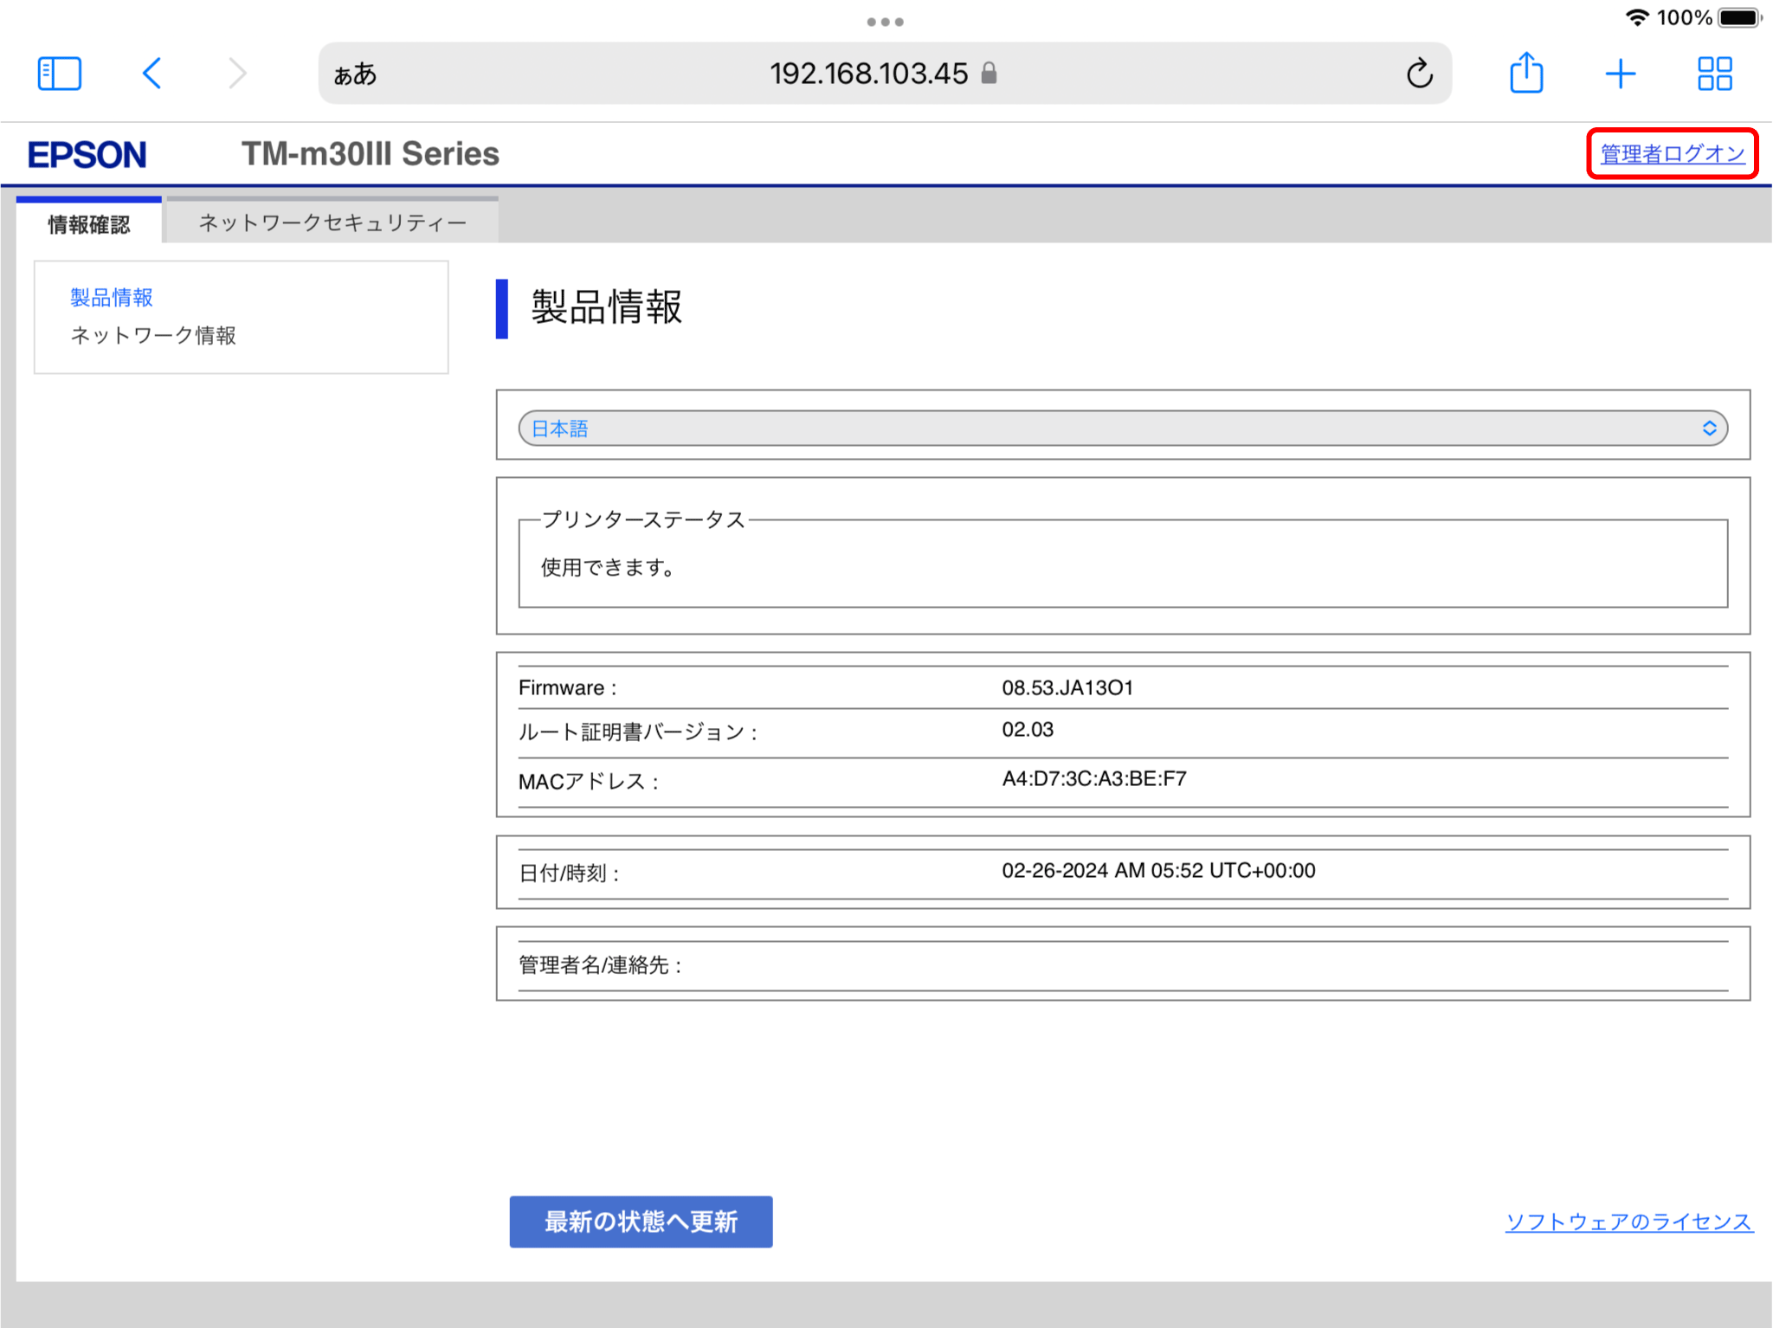The image size is (1773, 1328).
Task: Click the Firmware value 08.53.JA13O1
Action: tap(1067, 688)
